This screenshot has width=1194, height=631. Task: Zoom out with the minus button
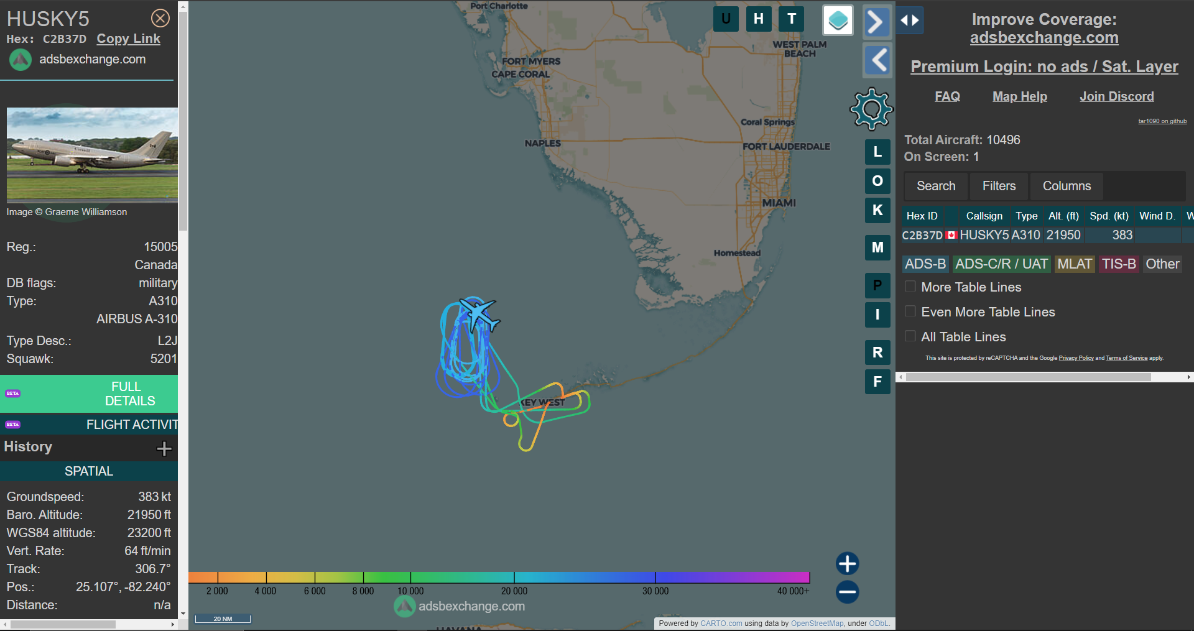[847, 592]
